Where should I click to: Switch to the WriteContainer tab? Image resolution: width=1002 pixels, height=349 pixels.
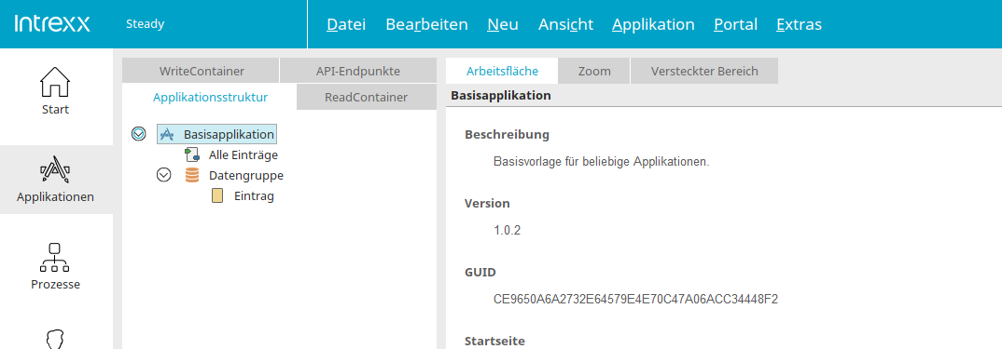[x=201, y=71]
